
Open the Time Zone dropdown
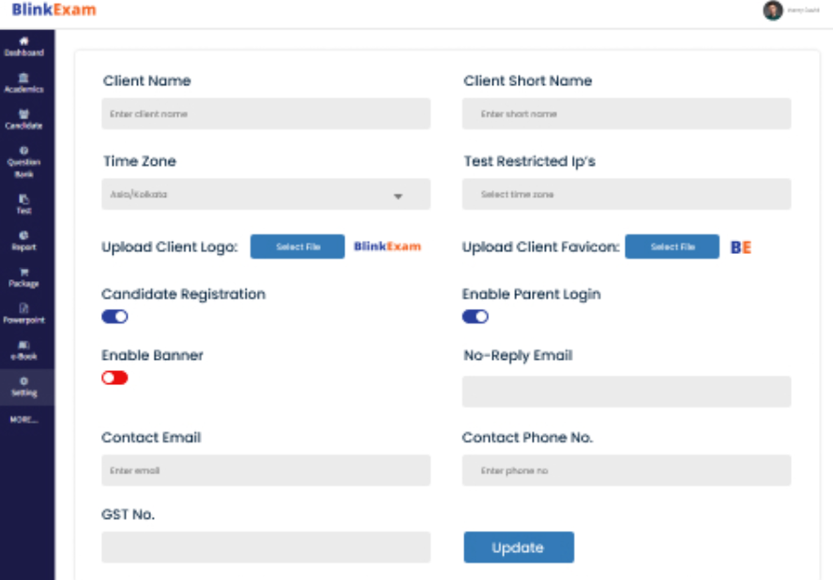[399, 194]
